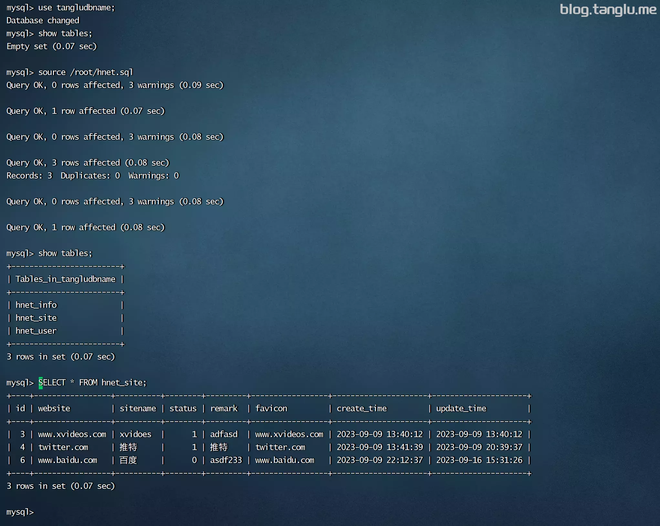Click the create_time '2023-09-09 13:41:39' cell
Screen dimensions: 660x526
point(380,447)
